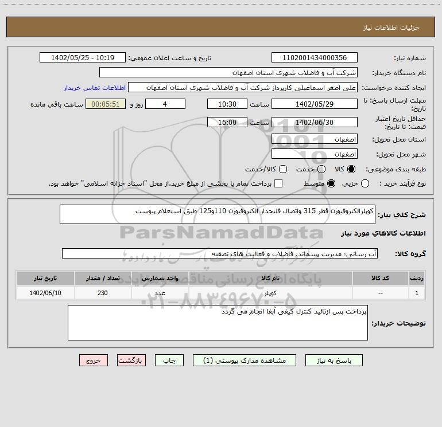The height and width of the screenshot is (427, 442).
Task: Click the کوپلر item name cell
Action: pyautogui.click(x=270, y=293)
